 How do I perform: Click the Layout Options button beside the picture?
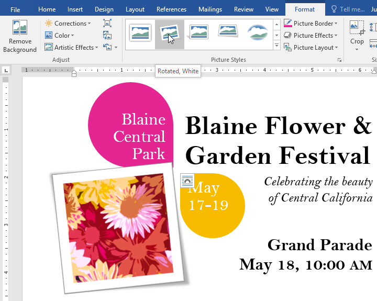point(187,181)
